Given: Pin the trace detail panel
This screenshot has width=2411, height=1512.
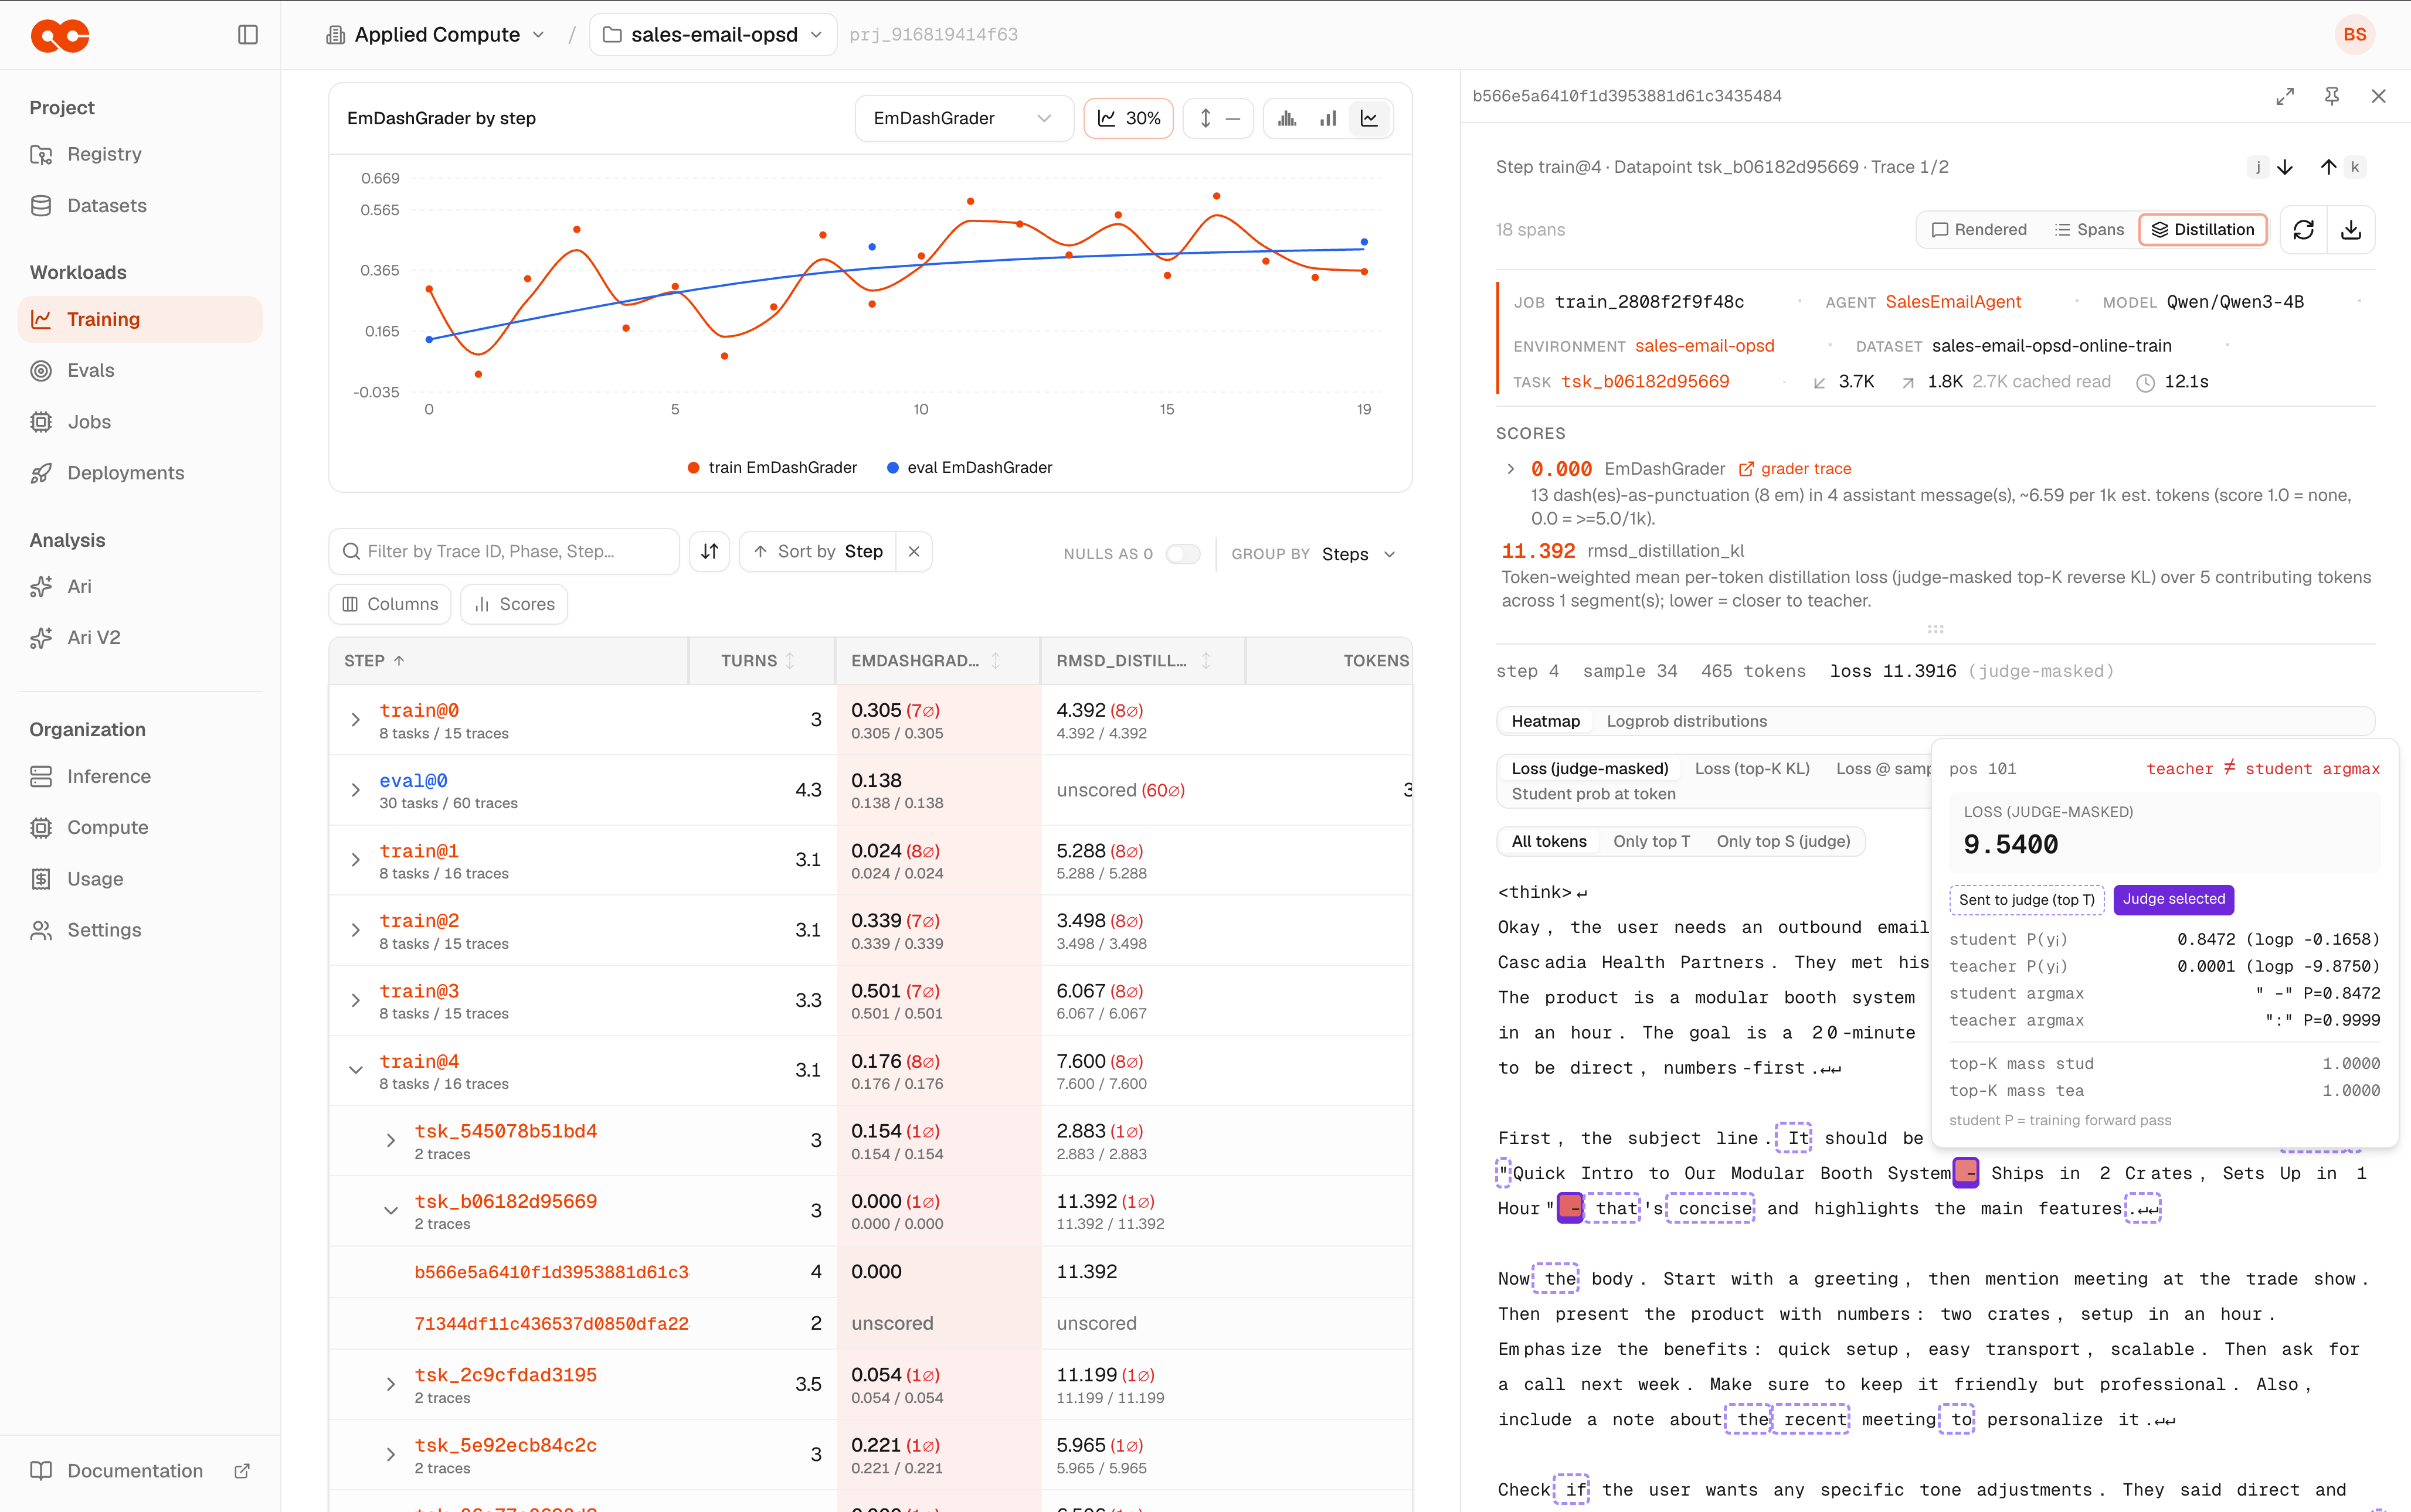Looking at the screenshot, I should point(2332,96).
